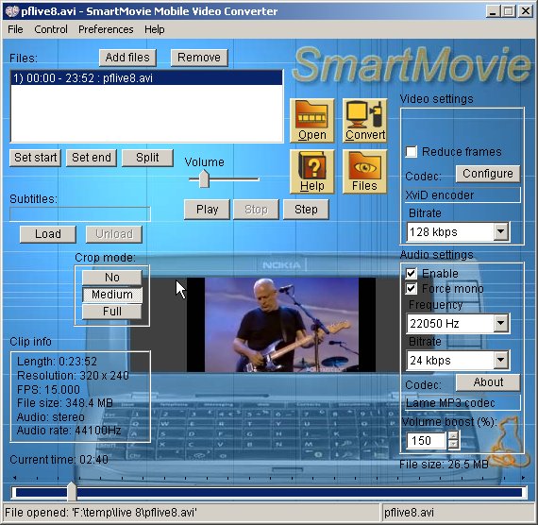Viewport: 538px width, 525px height.
Task: Click the Current time: 02:40 label
Action: (x=59, y=460)
